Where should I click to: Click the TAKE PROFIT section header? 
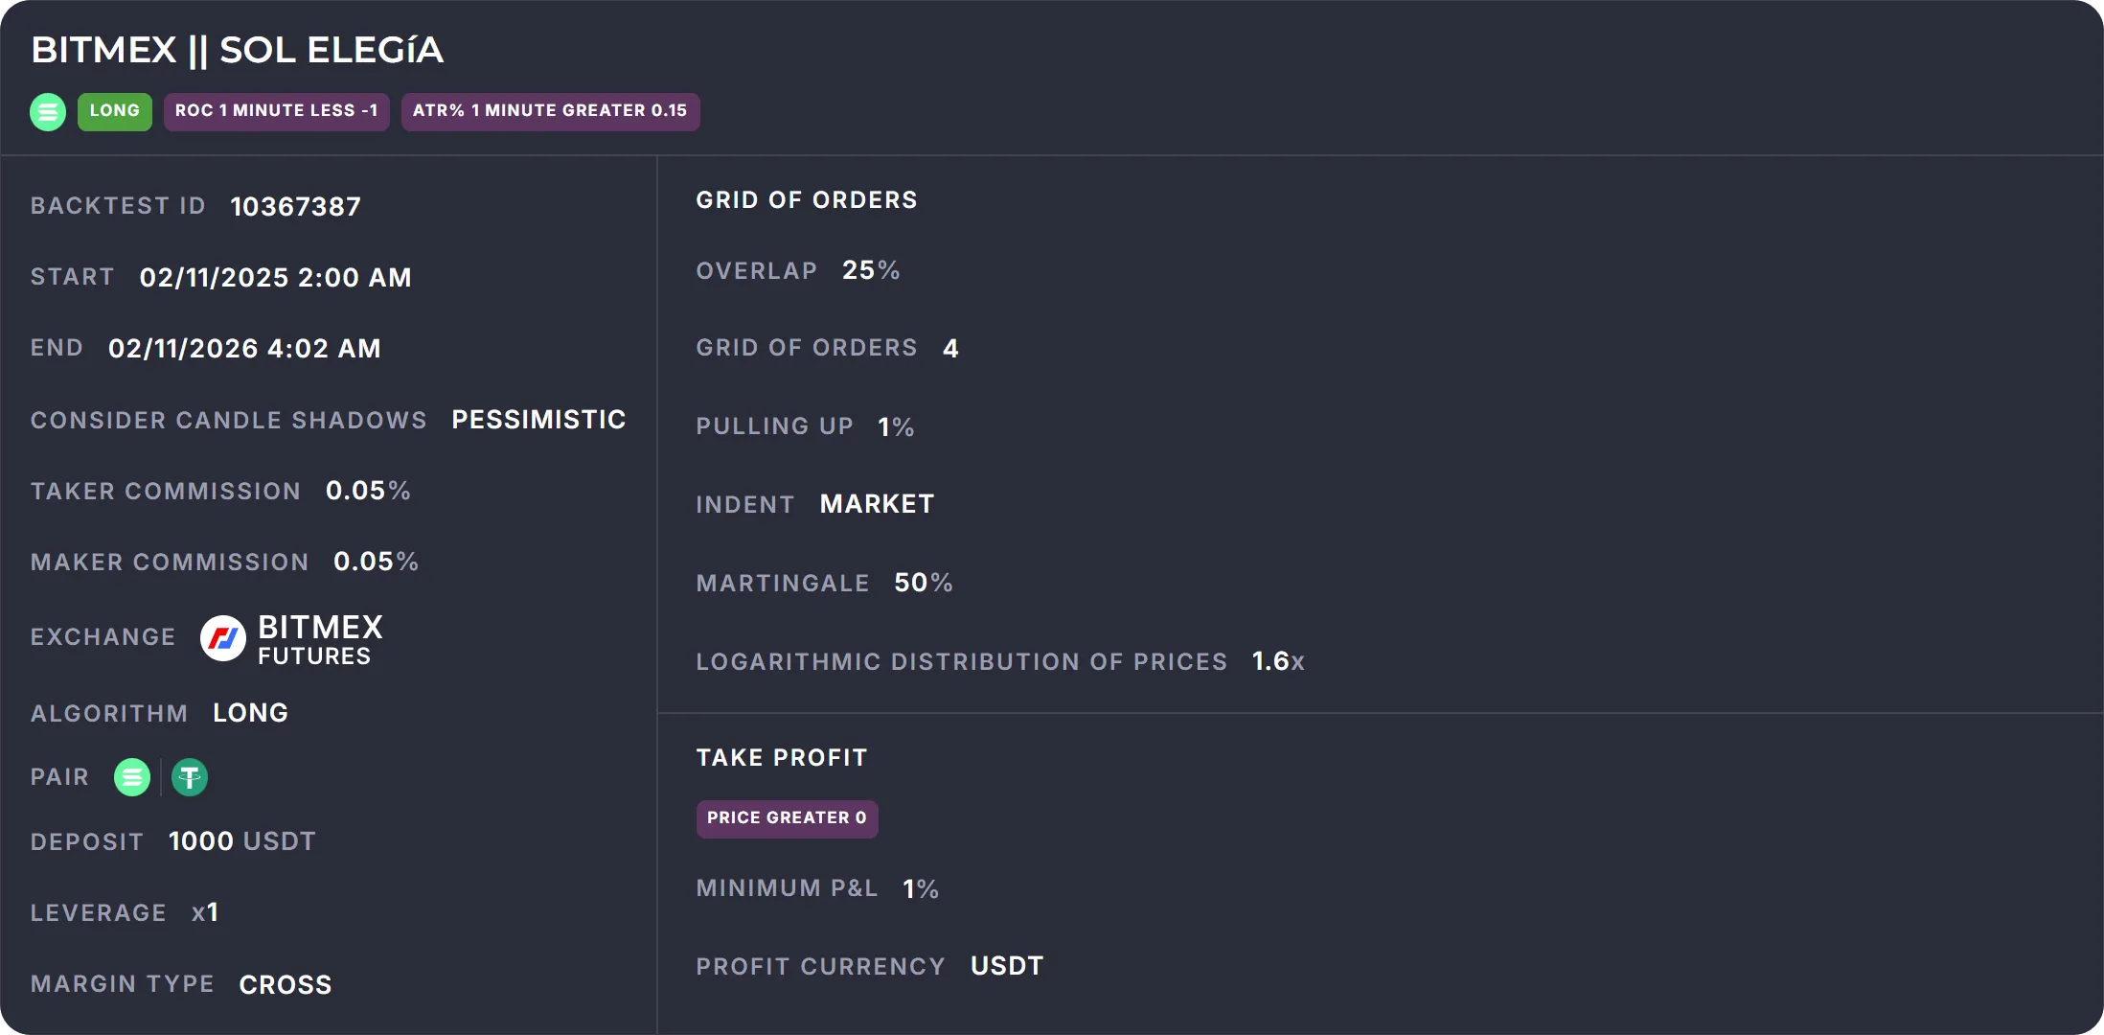tap(781, 756)
